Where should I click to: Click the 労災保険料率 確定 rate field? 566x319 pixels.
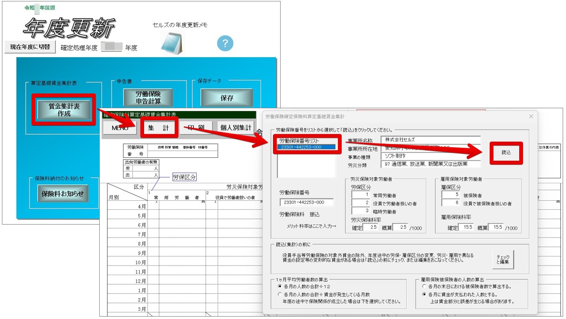coord(370,227)
